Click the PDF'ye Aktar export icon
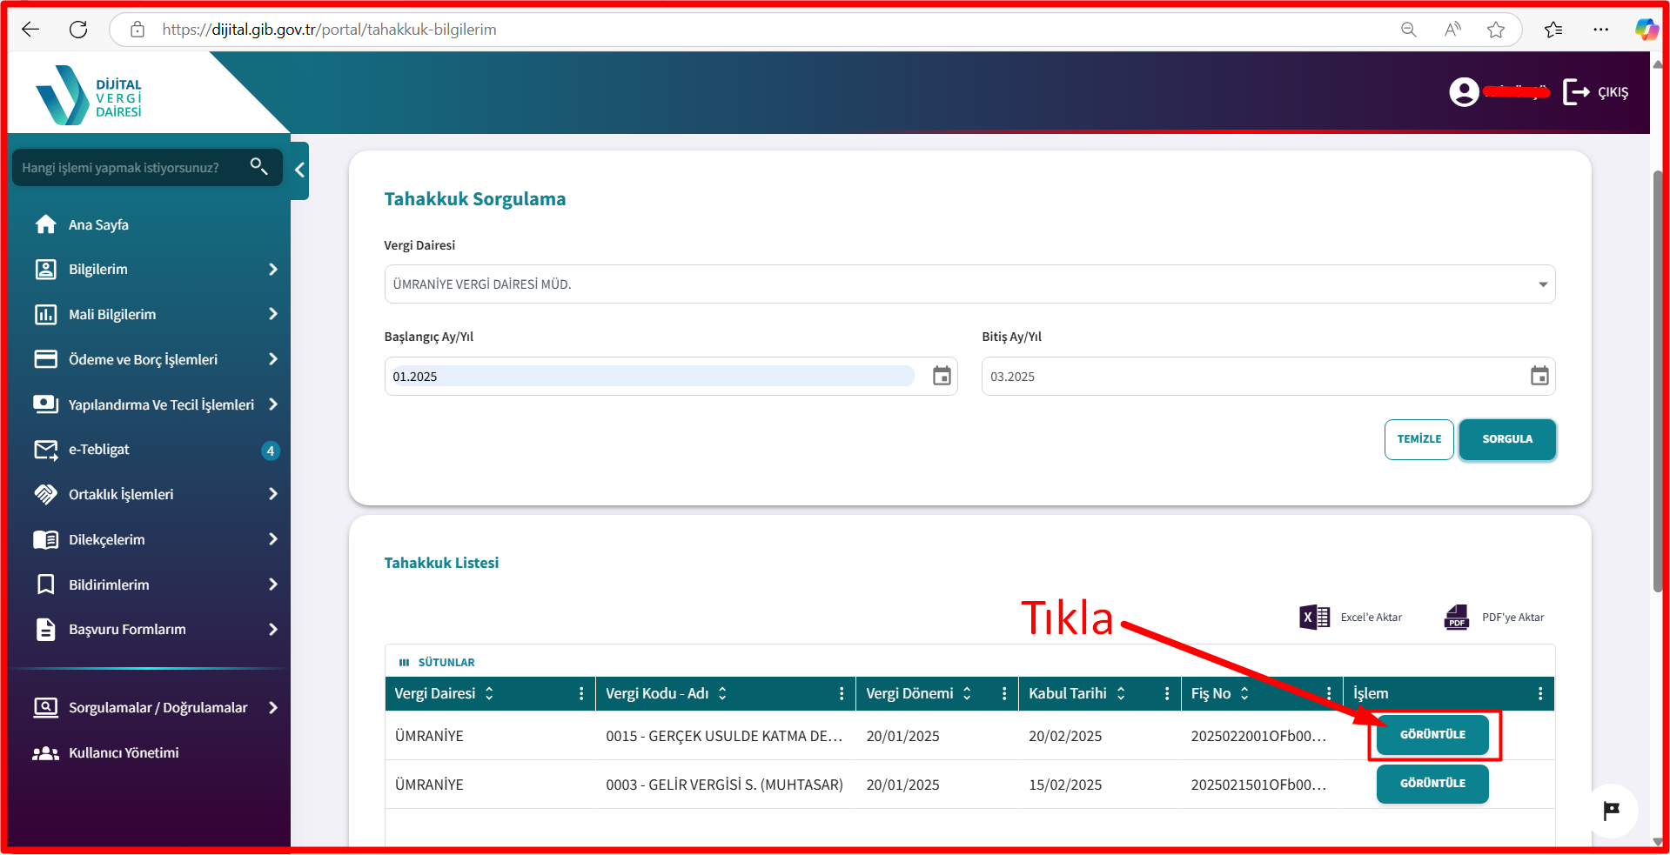Screen dimensions: 1670x855 click(1457, 618)
